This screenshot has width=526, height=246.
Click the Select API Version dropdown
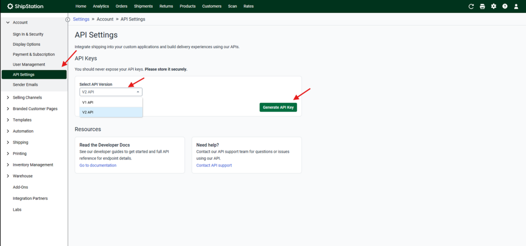tap(111, 92)
